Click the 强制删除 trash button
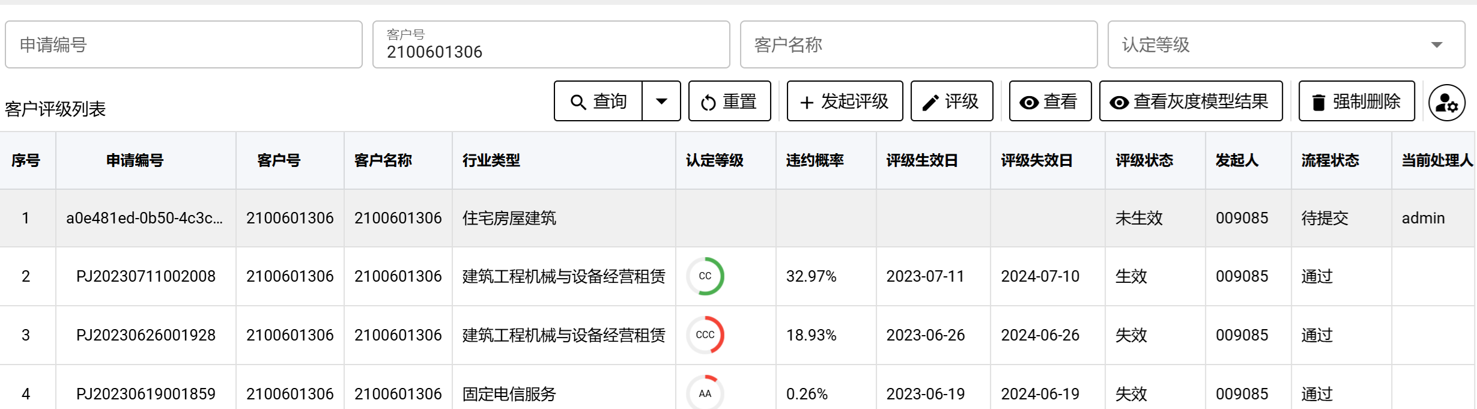Screen dimensions: 1477x409 tap(1356, 101)
